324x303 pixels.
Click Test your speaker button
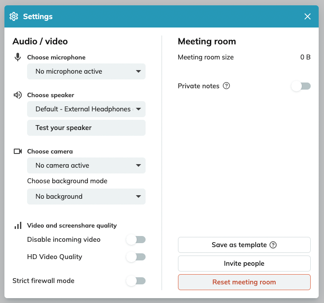(x=87, y=128)
